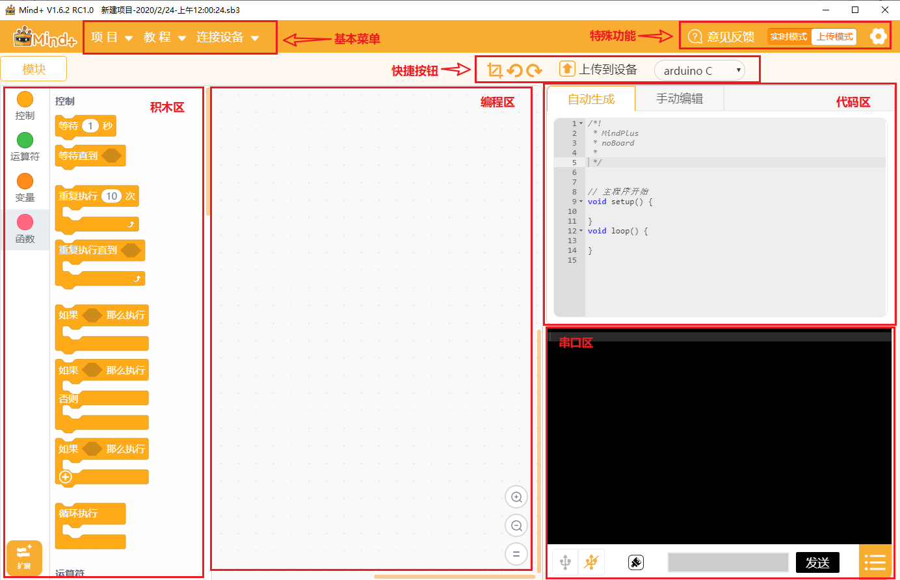This screenshot has height=580, width=900.
Task: Click the plus icon on 如果 block
Action: [65, 477]
